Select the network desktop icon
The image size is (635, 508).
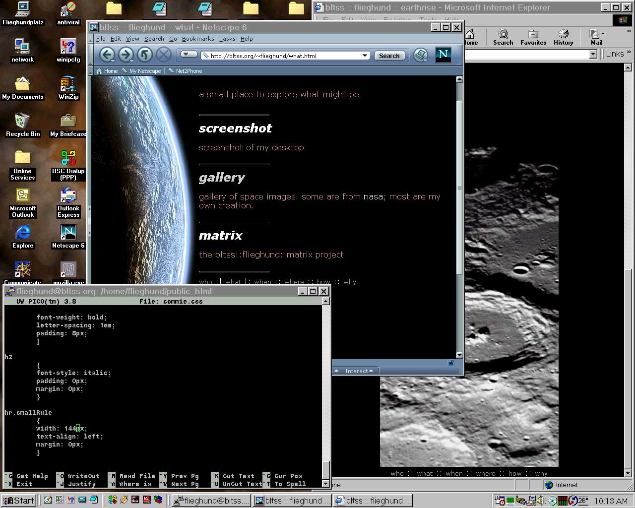tap(23, 51)
